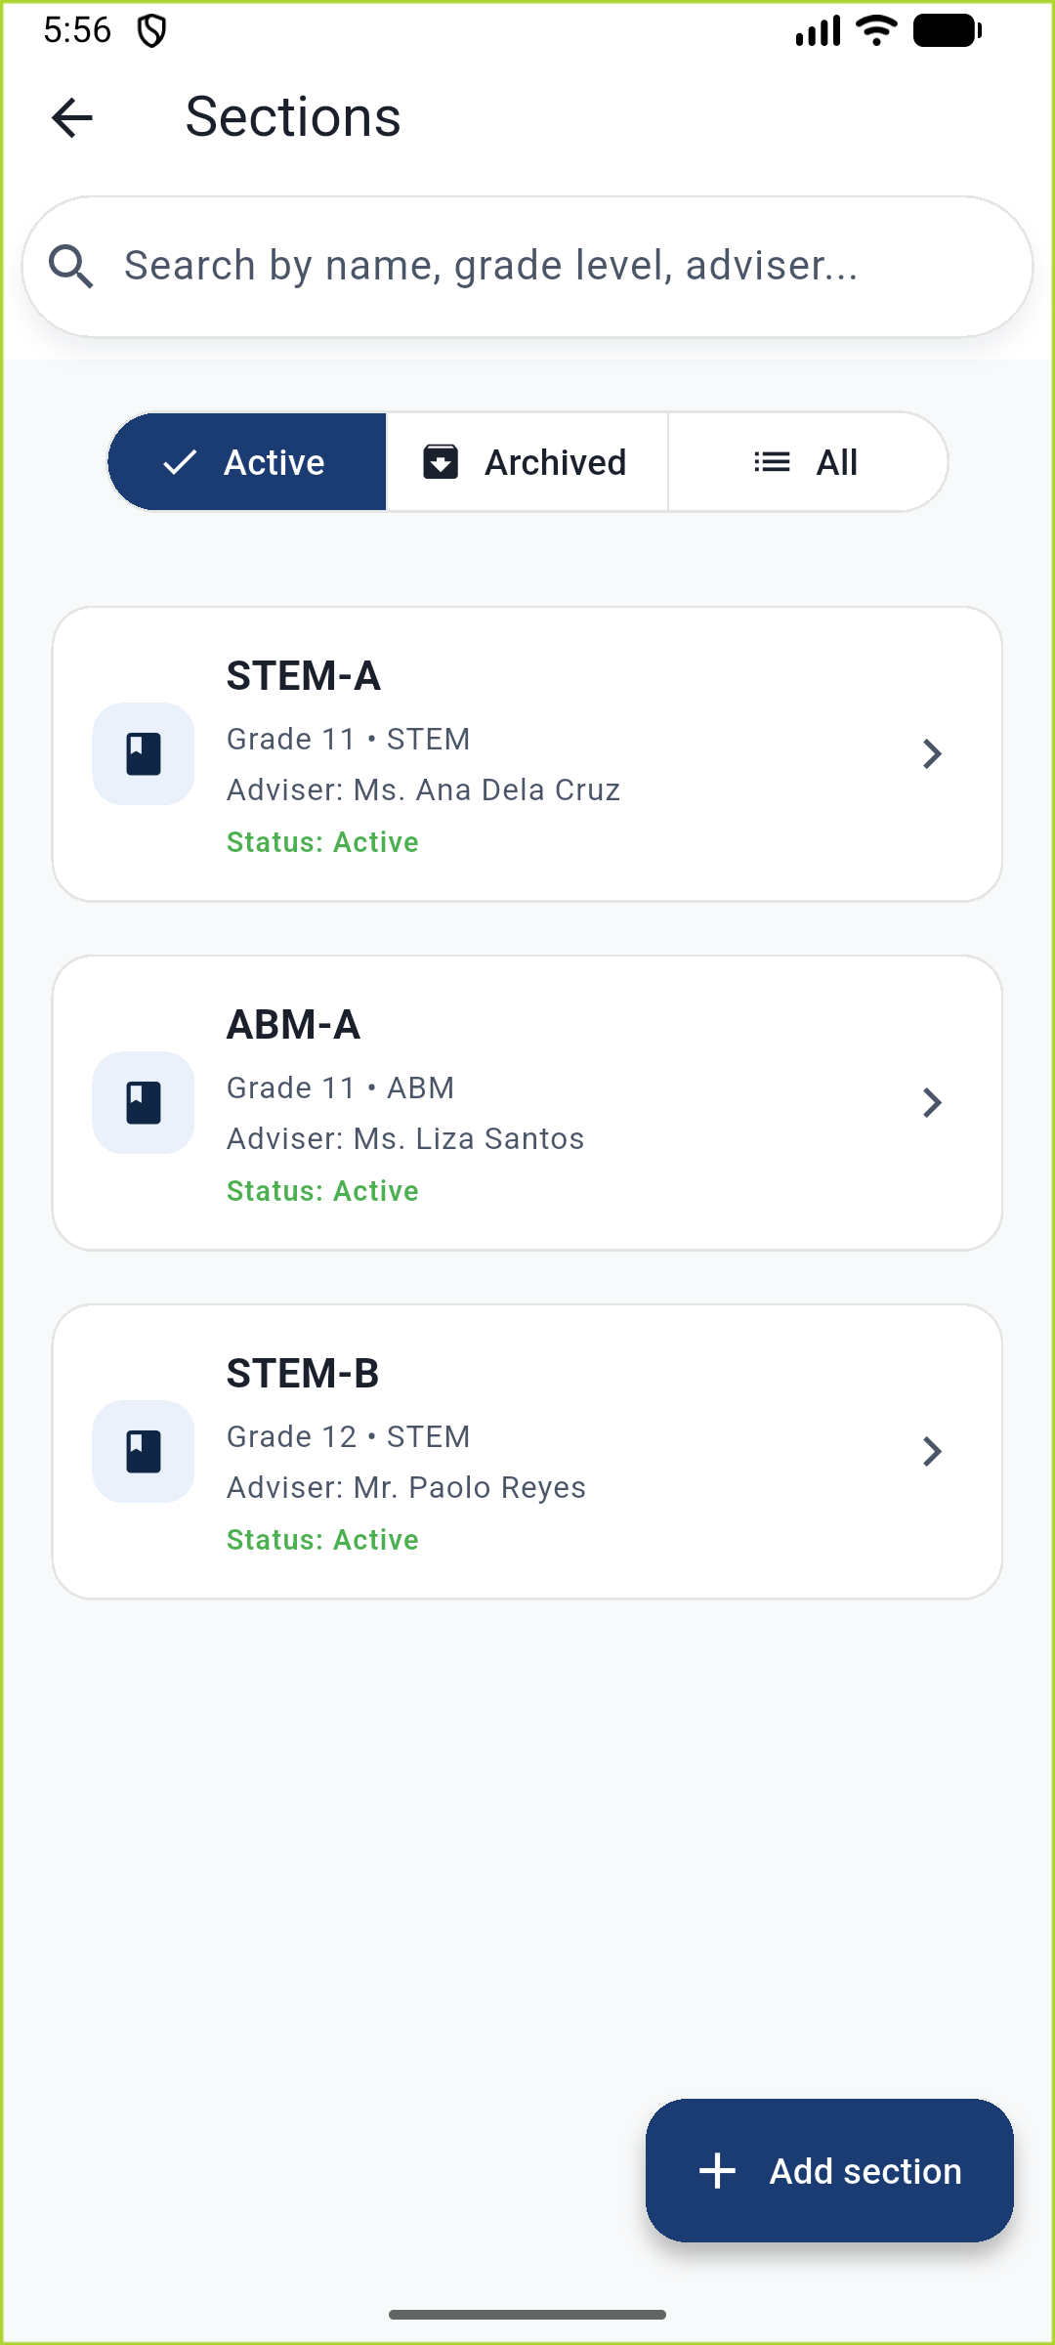The width and height of the screenshot is (1055, 2345).
Task: Open the ABM-A section title
Action: tap(294, 1025)
